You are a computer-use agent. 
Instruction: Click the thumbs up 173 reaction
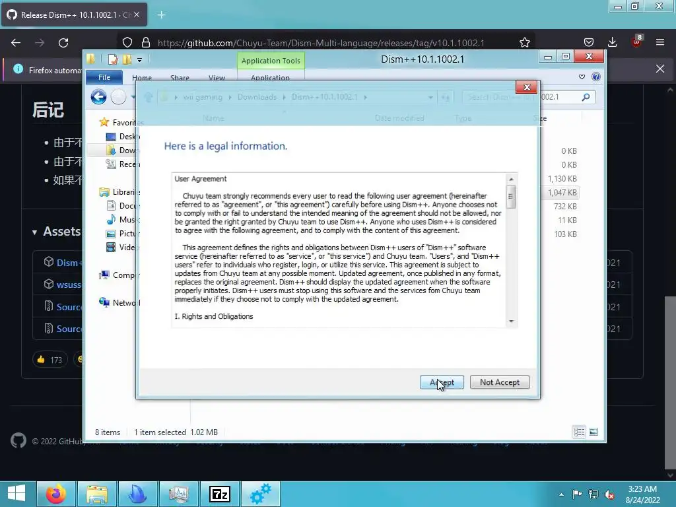pyautogui.click(x=50, y=360)
